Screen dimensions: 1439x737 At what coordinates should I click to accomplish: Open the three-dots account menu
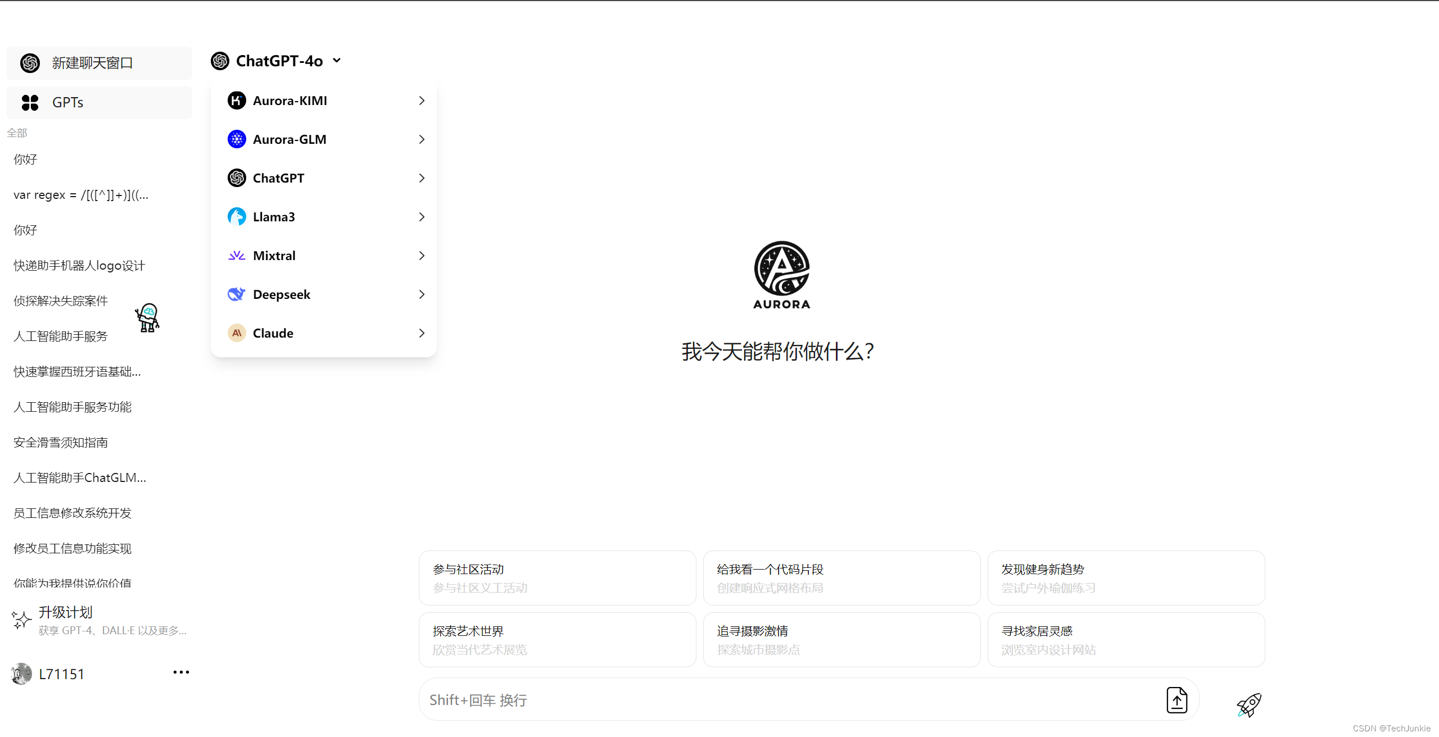[181, 672]
